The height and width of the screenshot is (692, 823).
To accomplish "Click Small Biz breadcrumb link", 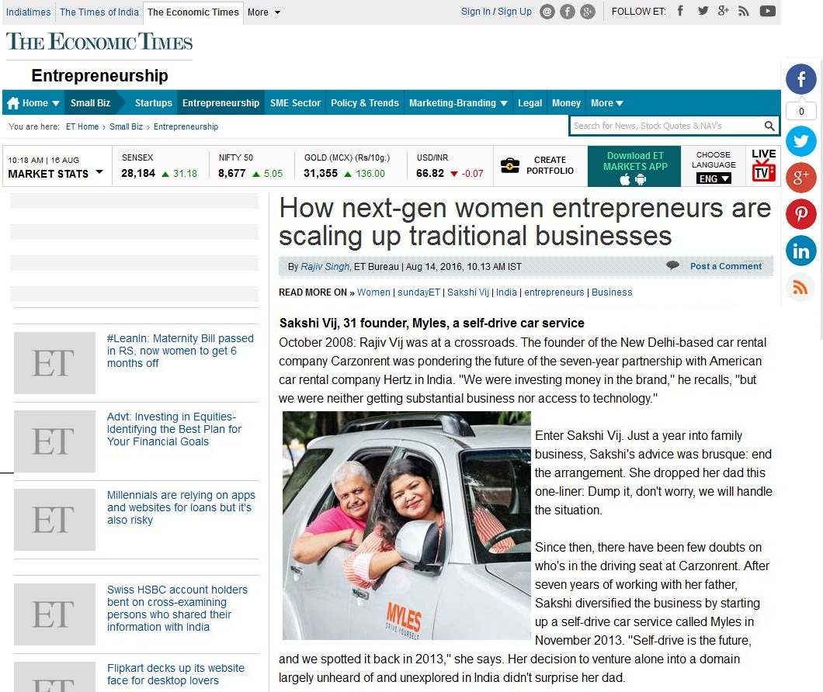I will click(126, 126).
